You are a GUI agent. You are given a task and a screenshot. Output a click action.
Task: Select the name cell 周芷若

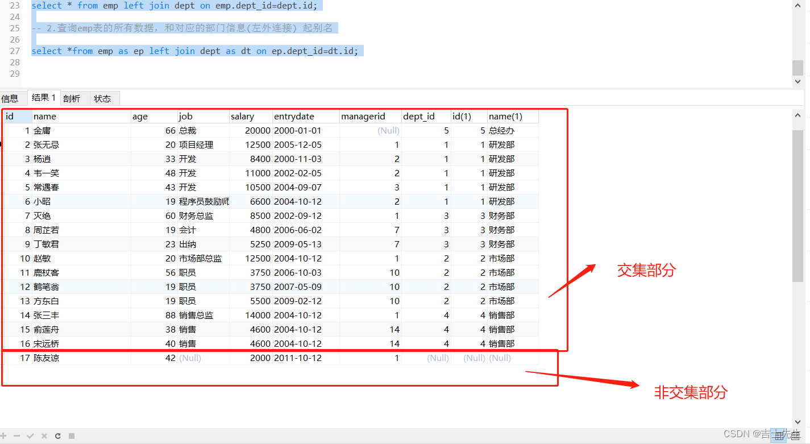tap(82, 230)
